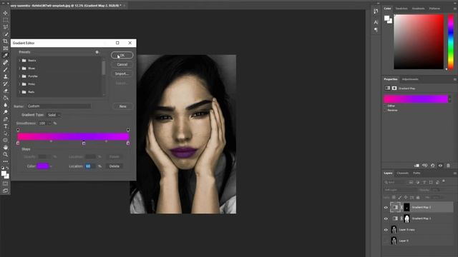The width and height of the screenshot is (458, 257).
Task: Select the Pen tool
Action: (x=5, y=119)
